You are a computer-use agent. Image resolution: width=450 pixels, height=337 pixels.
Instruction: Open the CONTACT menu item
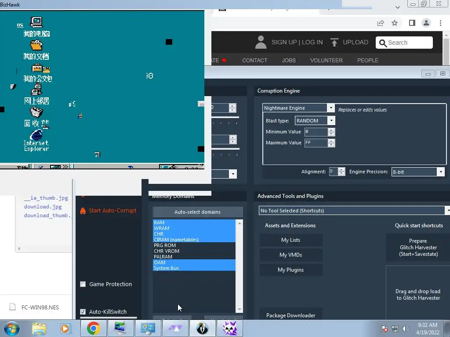click(x=254, y=60)
